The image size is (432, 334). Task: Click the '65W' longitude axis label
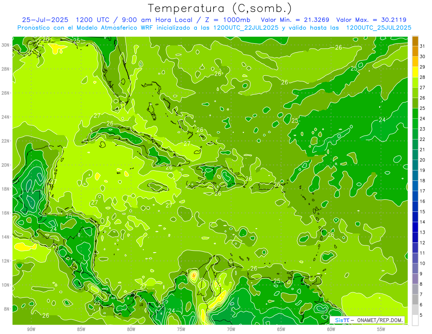(281, 329)
